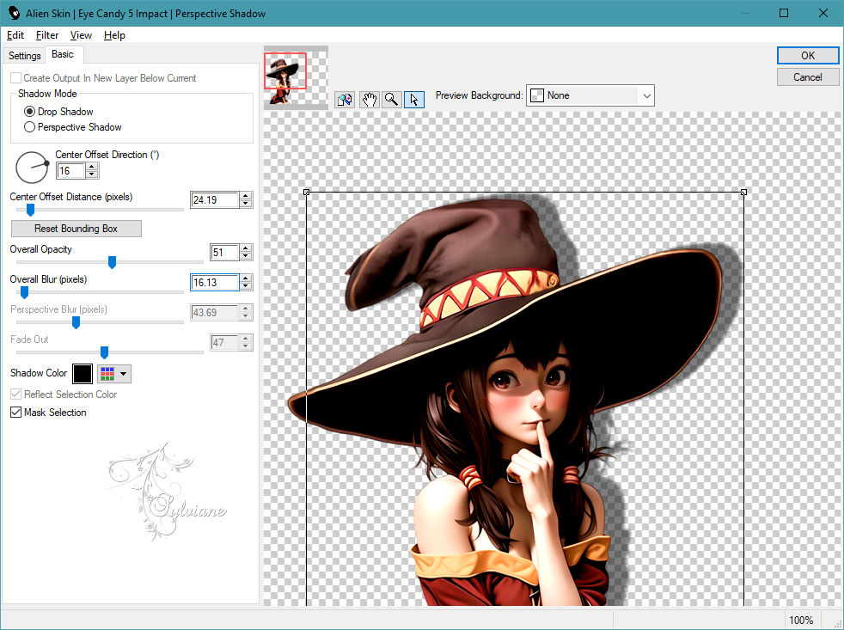Image resolution: width=844 pixels, height=630 pixels.
Task: Decrease Overall Blur spinner value
Action: (246, 286)
